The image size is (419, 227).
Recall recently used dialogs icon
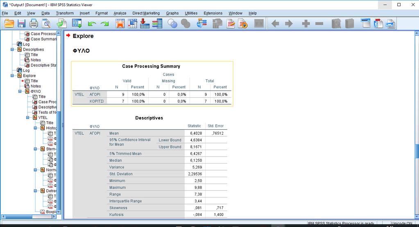pyautogui.click(x=77, y=23)
